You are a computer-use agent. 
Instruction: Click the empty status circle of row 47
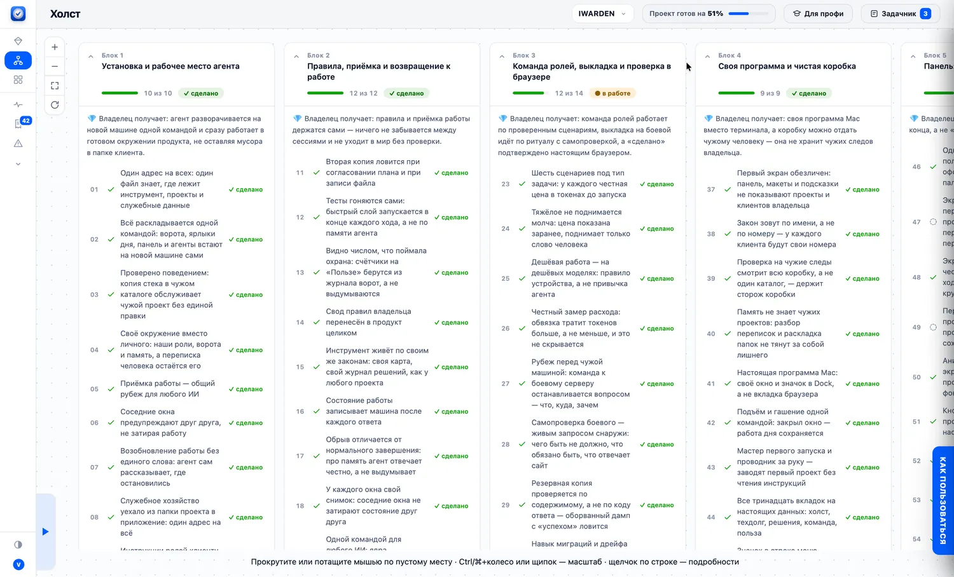coord(933,222)
